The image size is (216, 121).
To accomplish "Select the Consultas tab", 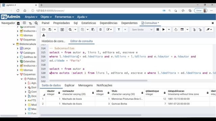I will point(150,23).
